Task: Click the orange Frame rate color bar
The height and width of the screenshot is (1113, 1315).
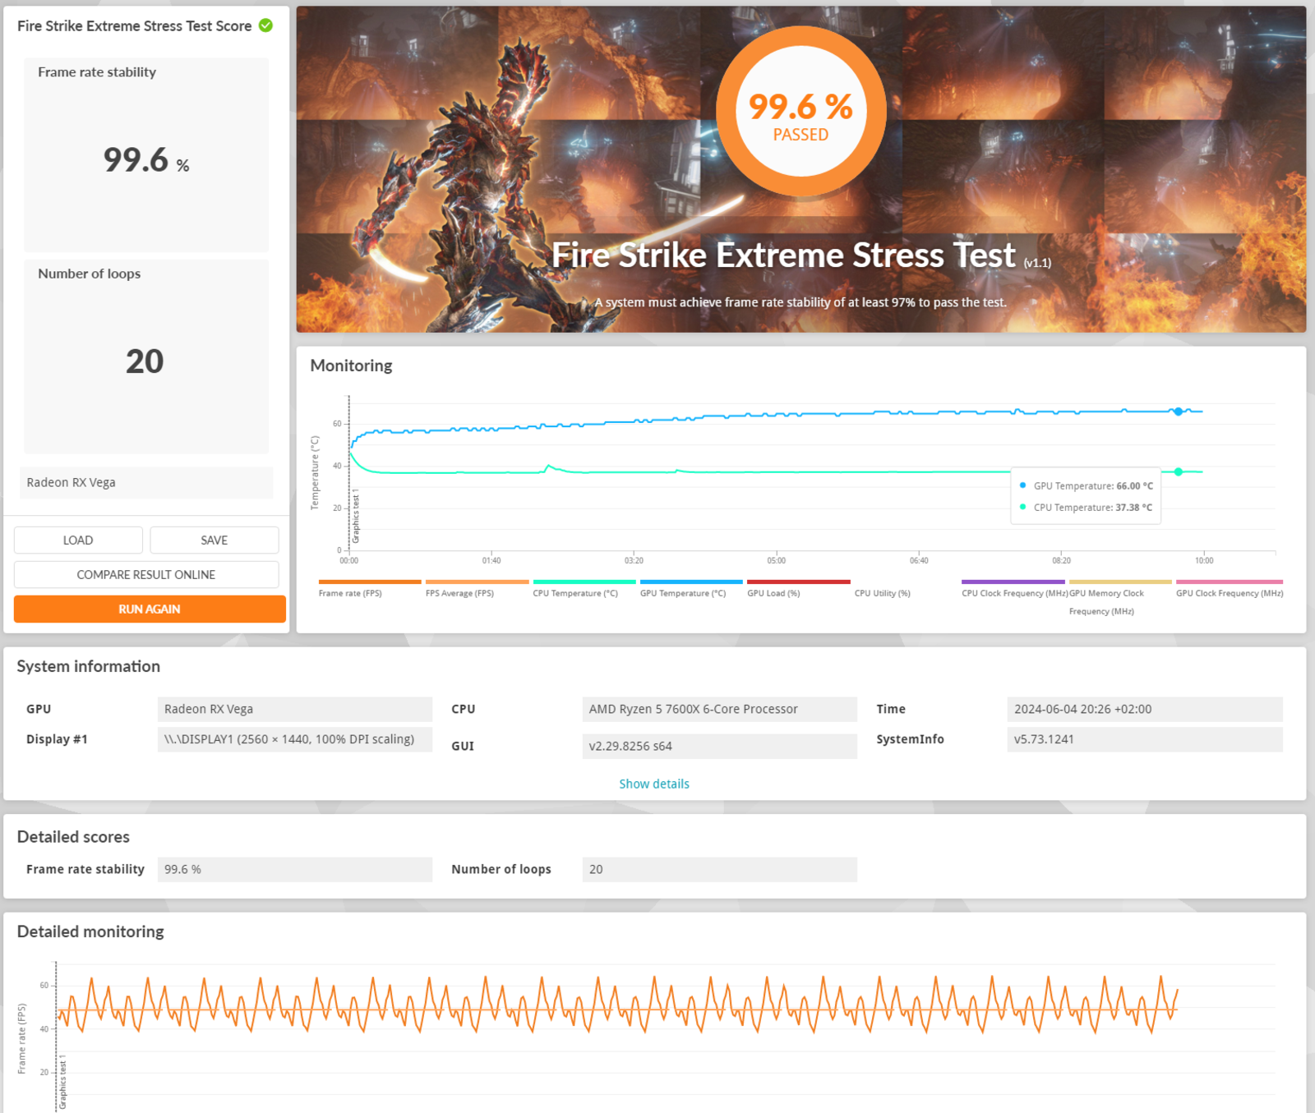Action: (370, 582)
